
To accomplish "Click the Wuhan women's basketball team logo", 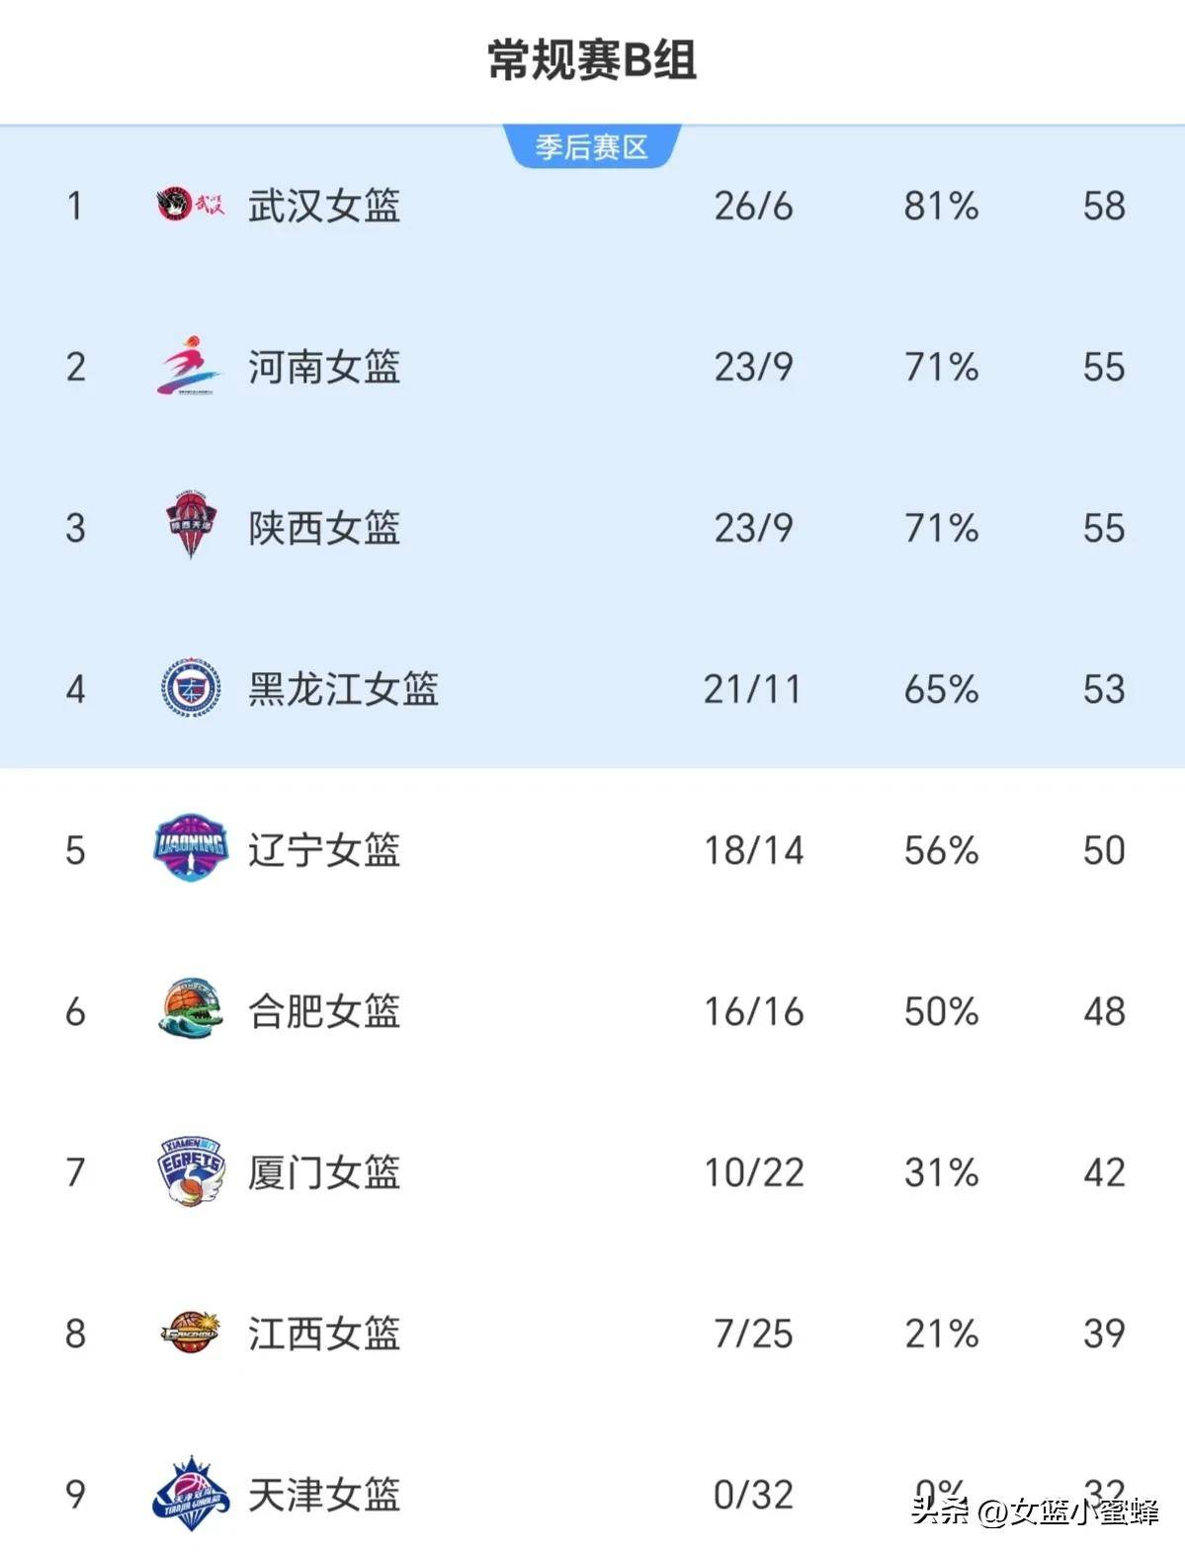I will 191,205.
